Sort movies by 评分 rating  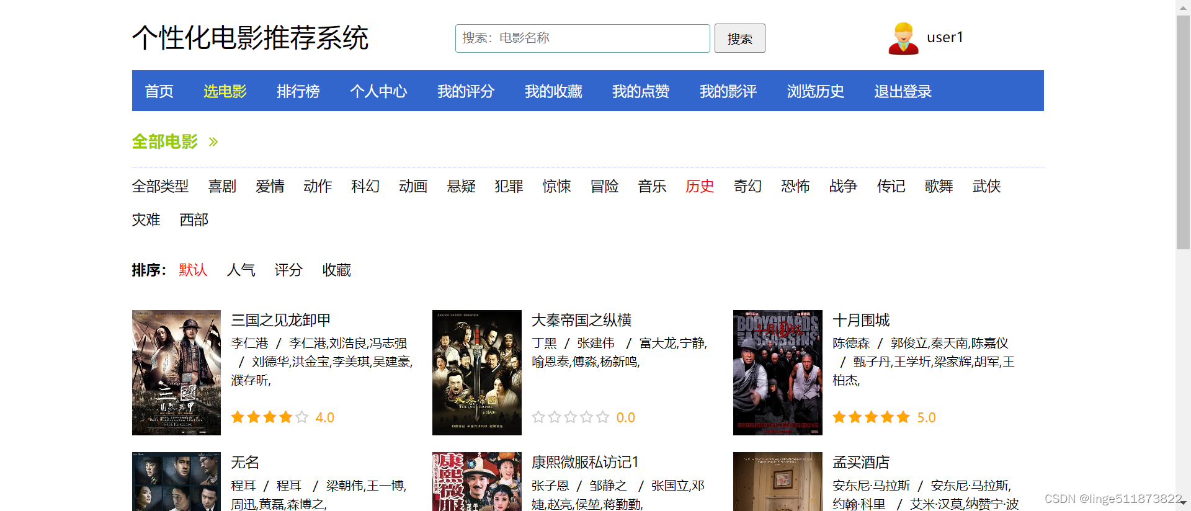pos(289,270)
